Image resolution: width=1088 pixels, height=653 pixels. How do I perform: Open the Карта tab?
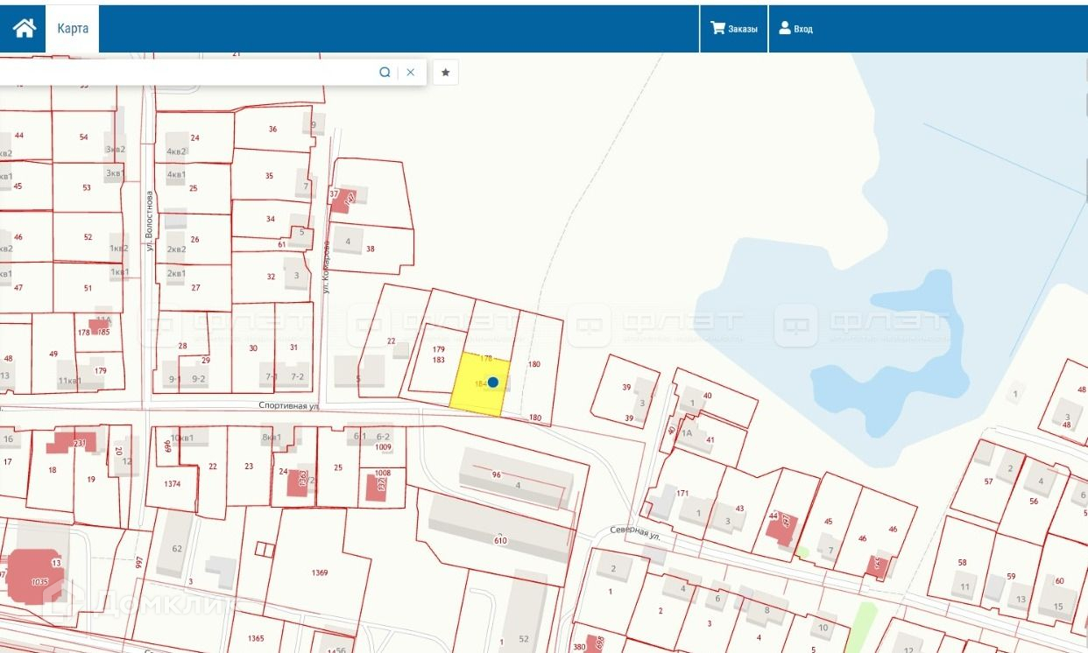tap(73, 28)
